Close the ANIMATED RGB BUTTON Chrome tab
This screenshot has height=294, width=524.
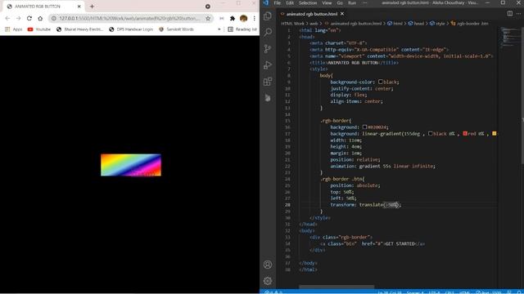[79, 7]
